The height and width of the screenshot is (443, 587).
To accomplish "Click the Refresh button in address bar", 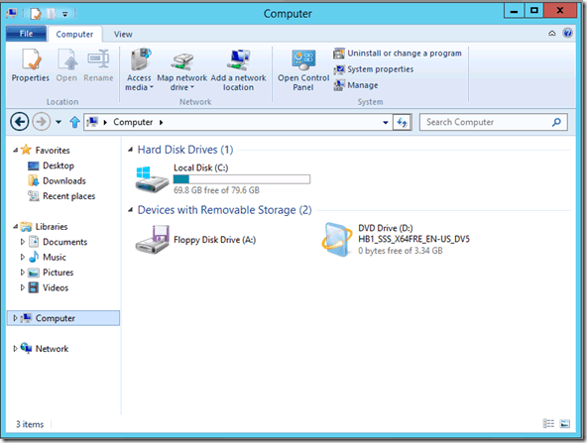I will point(402,122).
